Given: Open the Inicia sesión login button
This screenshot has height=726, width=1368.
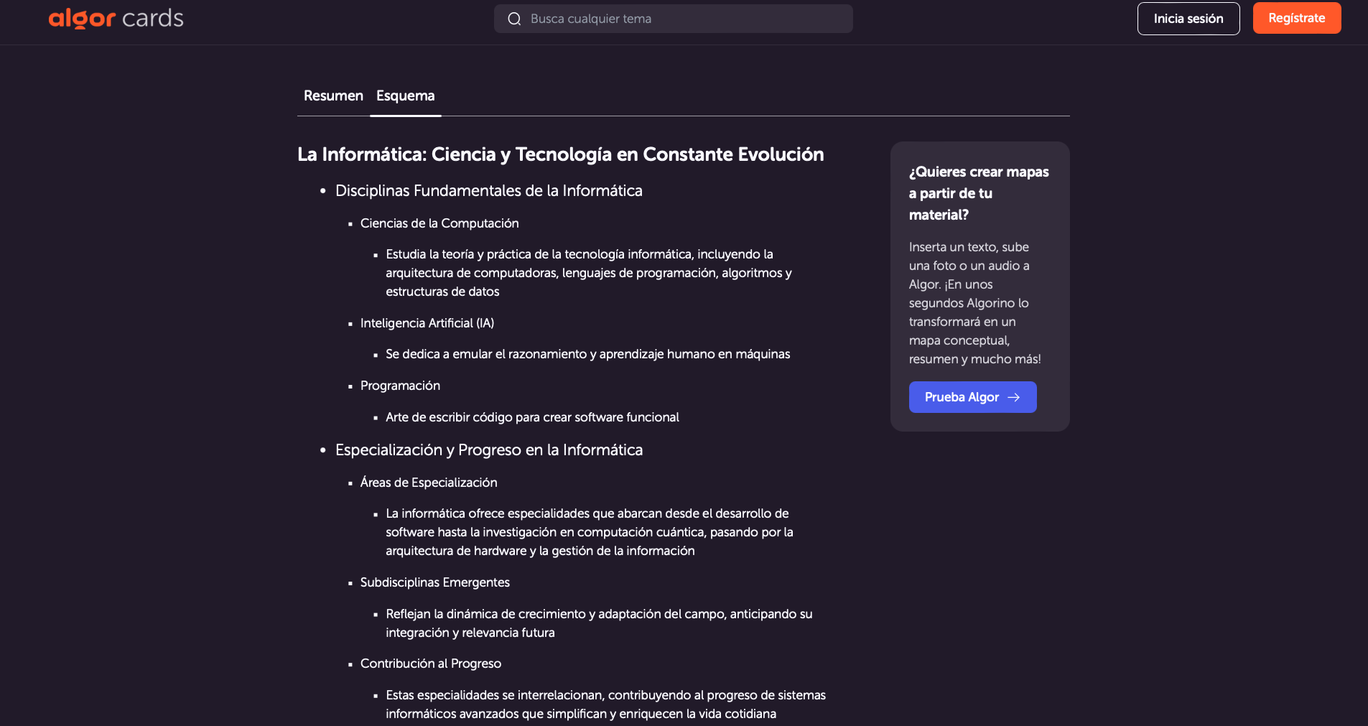Looking at the screenshot, I should pyautogui.click(x=1188, y=19).
